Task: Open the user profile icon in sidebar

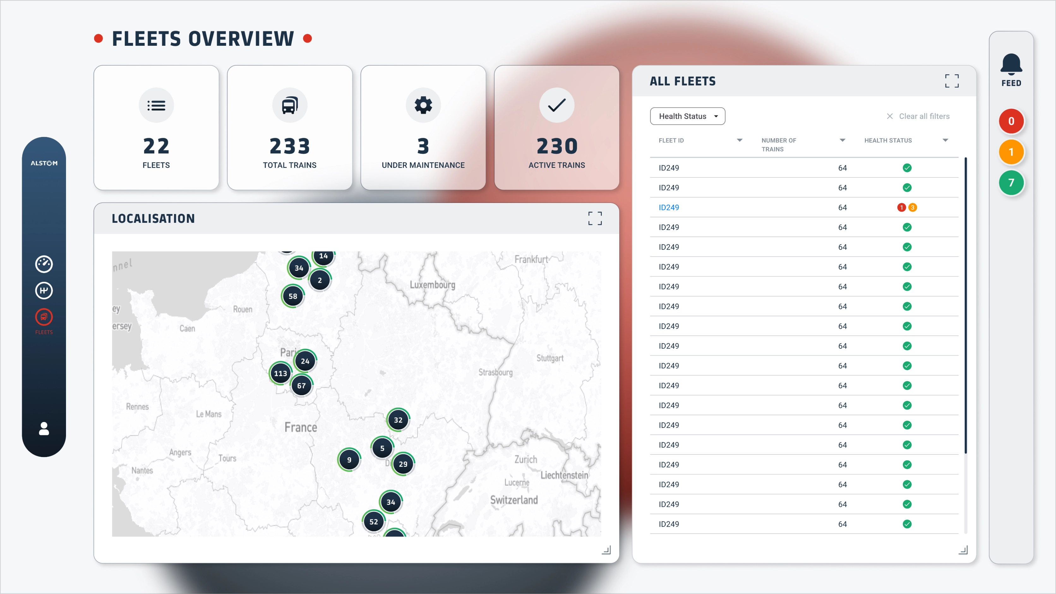Action: 44,429
